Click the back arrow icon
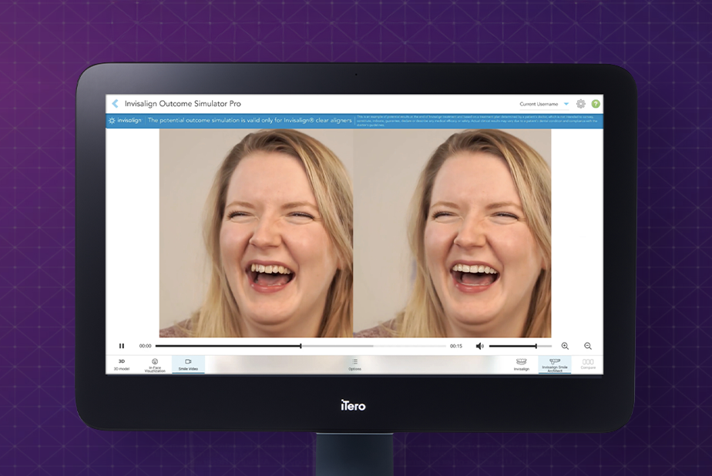 116,104
